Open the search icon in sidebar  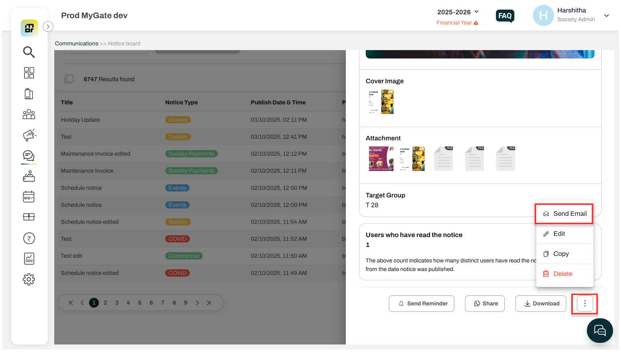[x=29, y=52]
